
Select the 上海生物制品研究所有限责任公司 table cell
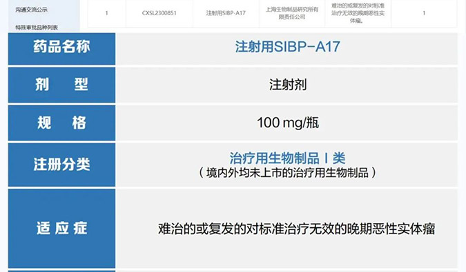(292, 13)
